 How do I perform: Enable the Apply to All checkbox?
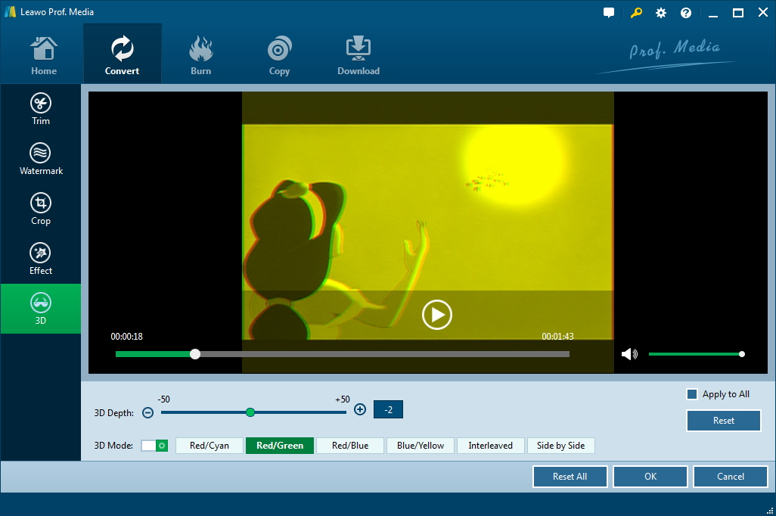click(691, 394)
